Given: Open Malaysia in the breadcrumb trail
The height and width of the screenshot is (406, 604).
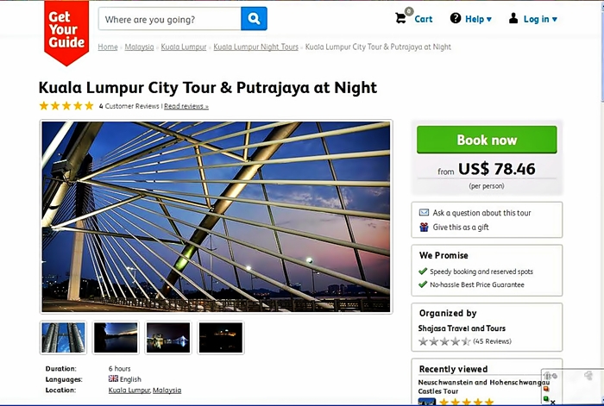Looking at the screenshot, I should (139, 47).
